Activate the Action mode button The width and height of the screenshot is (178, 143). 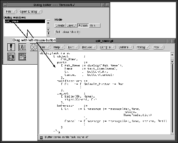pos(83,26)
